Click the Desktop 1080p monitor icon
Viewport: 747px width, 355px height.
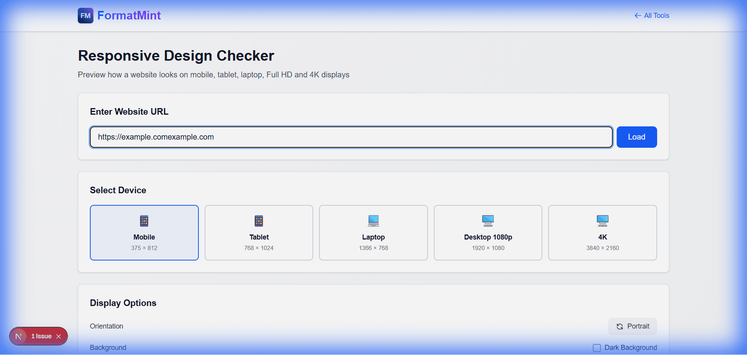(488, 220)
